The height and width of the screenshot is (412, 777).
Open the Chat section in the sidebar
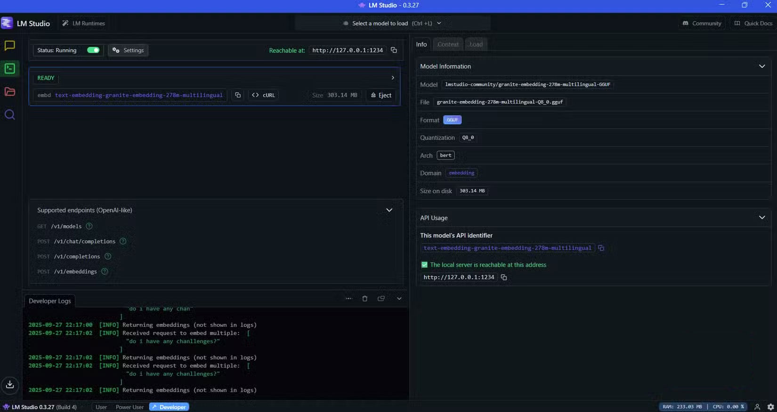pos(9,46)
